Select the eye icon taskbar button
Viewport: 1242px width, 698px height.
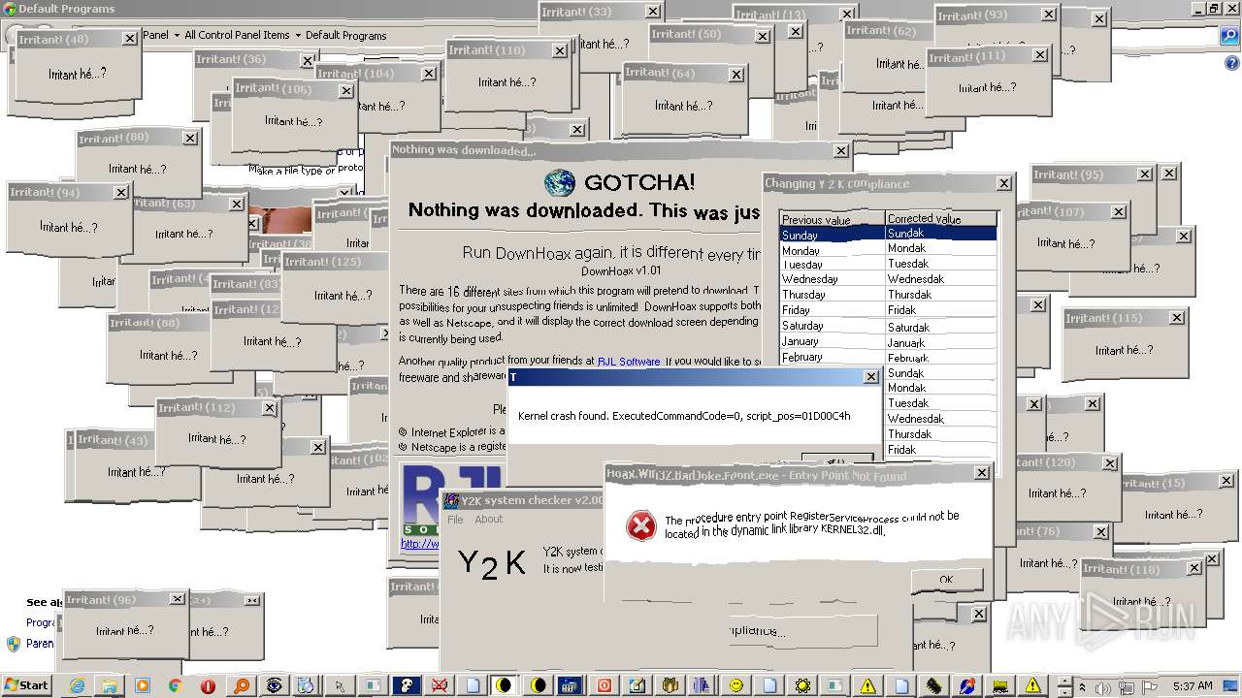pyautogui.click(x=275, y=685)
